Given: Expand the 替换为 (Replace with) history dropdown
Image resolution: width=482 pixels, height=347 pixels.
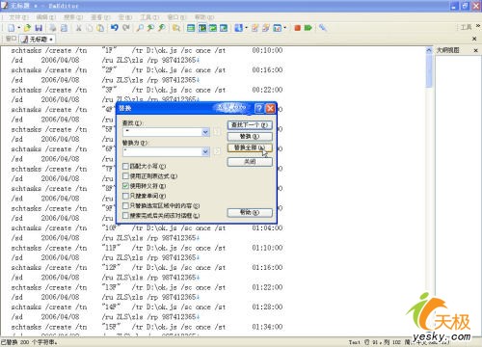Looking at the screenshot, I should (x=205, y=151).
